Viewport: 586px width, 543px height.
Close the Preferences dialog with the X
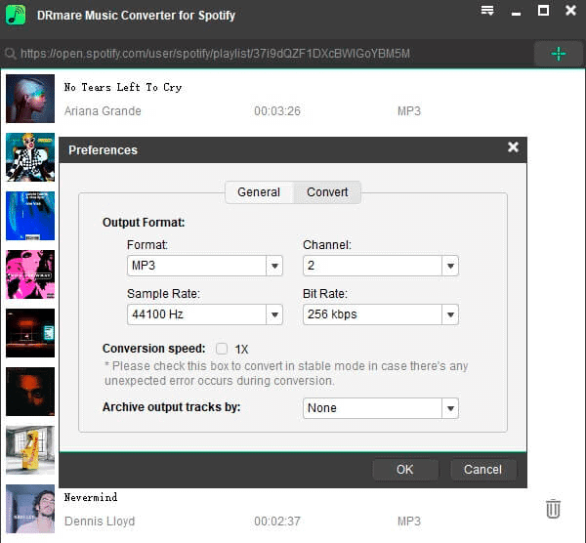click(513, 147)
